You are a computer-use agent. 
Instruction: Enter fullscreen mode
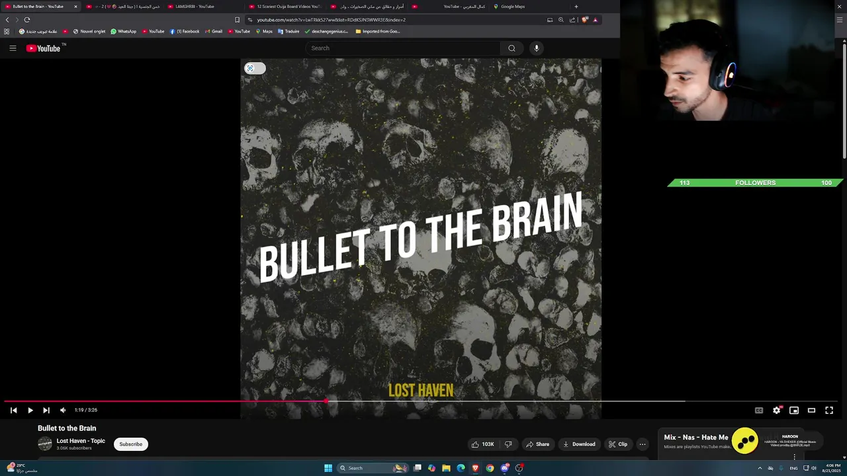click(x=829, y=410)
